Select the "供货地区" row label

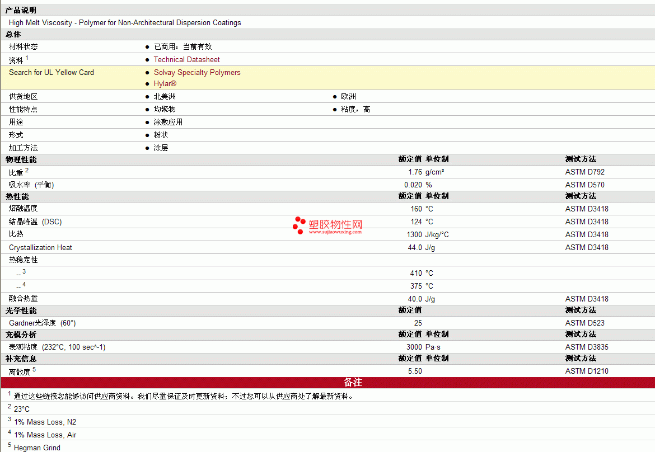coord(23,97)
